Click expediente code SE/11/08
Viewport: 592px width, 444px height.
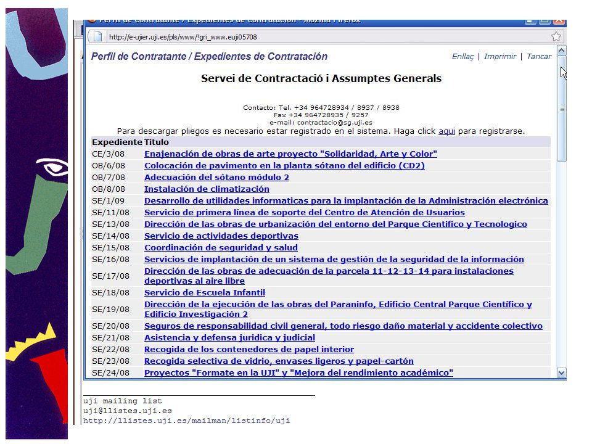tap(110, 213)
